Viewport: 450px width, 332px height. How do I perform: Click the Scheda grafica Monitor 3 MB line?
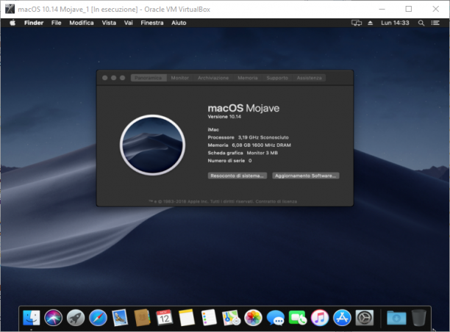tap(243, 153)
